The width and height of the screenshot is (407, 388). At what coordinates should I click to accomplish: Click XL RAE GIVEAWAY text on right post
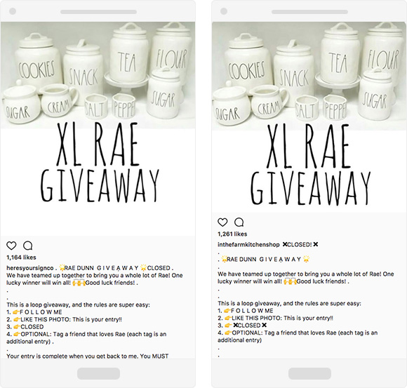pos(310,165)
